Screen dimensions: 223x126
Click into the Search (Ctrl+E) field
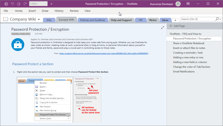(198, 19)
